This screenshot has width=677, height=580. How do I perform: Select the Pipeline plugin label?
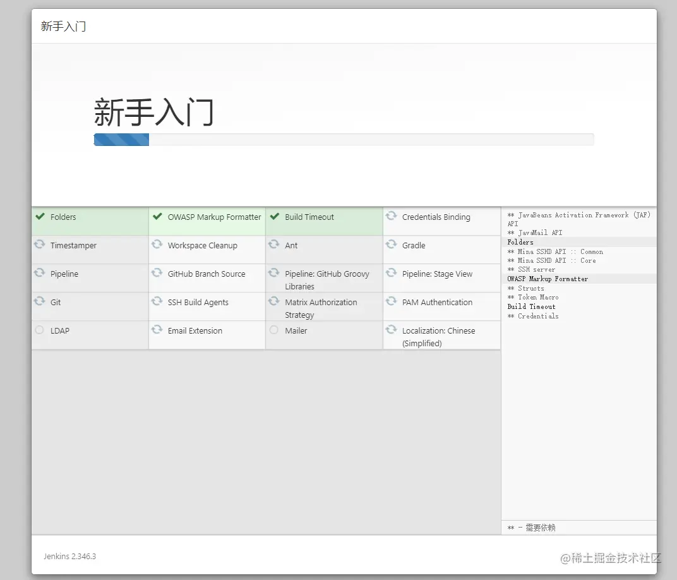click(x=64, y=274)
